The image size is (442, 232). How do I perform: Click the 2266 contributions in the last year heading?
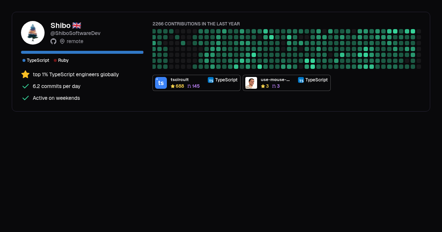point(196,24)
